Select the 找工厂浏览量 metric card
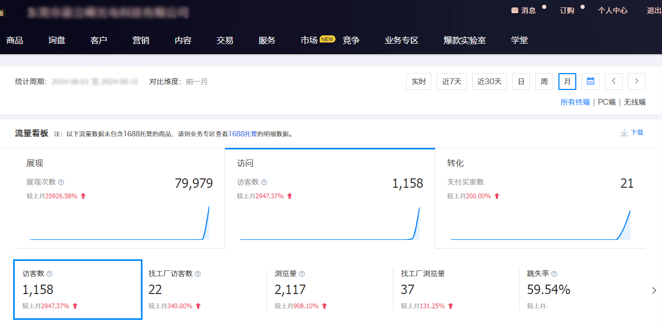The image size is (662, 323). tap(455, 289)
